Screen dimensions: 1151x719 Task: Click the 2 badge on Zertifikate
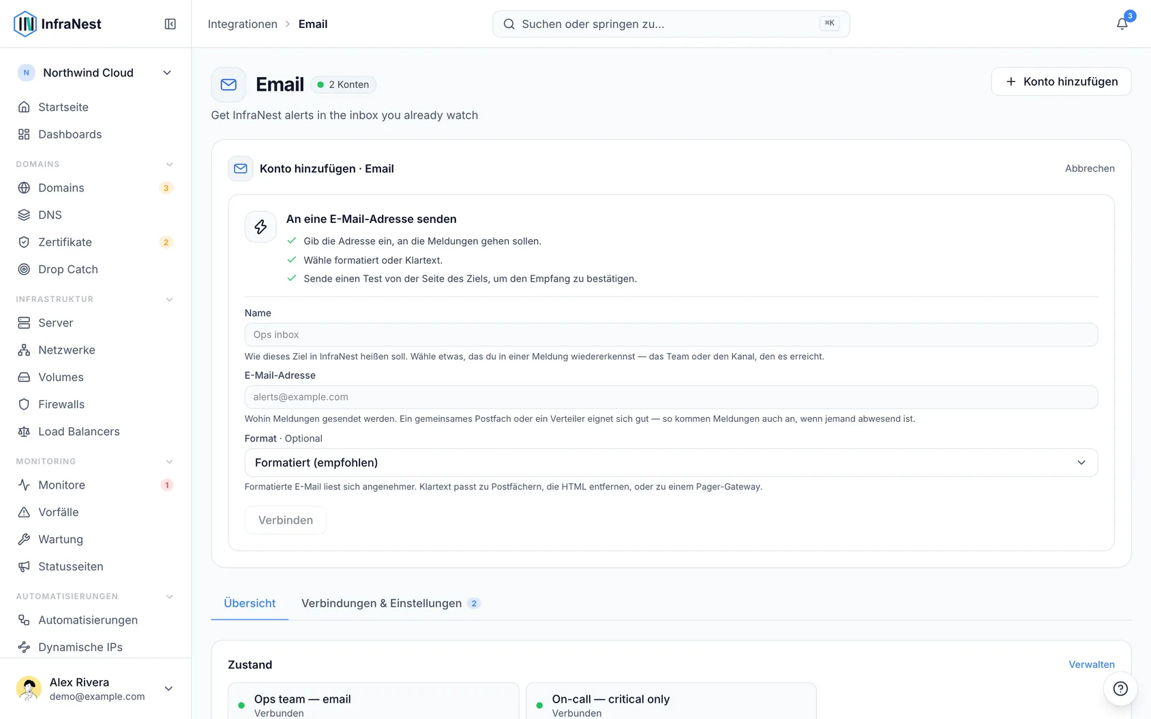click(166, 243)
